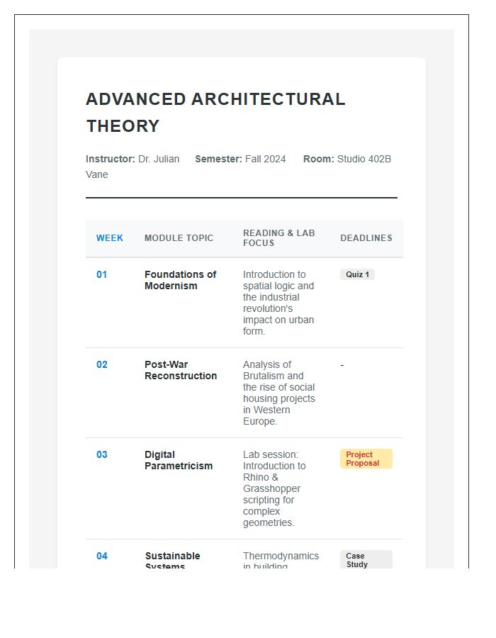This screenshot has height=638, width=496.
Task: Click the instructor name Dr. Julian Vane
Action: pos(133,167)
